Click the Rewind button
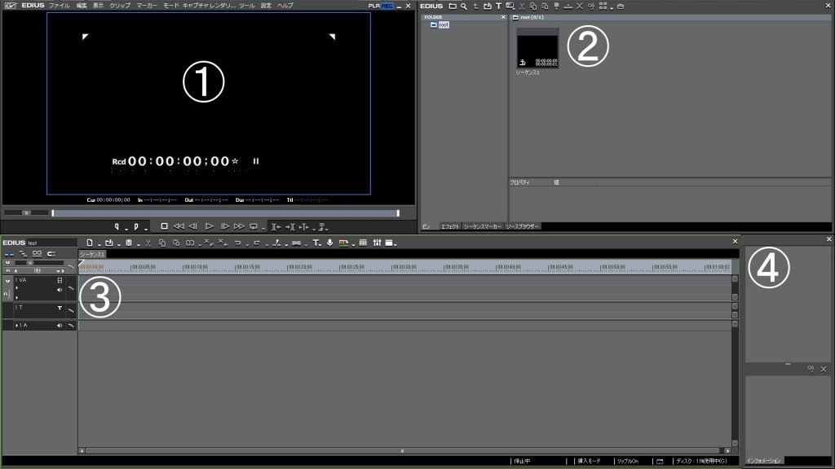This screenshot has height=469, width=835. pyautogui.click(x=179, y=226)
